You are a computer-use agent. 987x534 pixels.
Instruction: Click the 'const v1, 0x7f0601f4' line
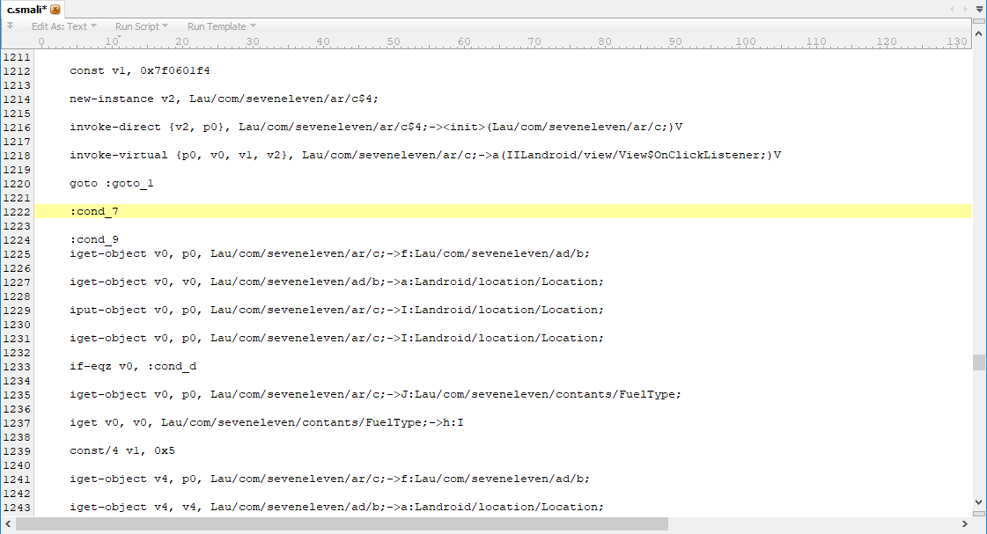pos(140,70)
